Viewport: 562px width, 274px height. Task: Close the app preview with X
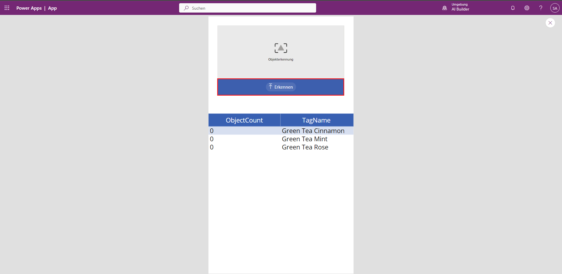tap(550, 23)
